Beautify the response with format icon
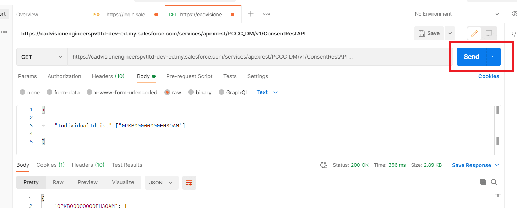 189,182
